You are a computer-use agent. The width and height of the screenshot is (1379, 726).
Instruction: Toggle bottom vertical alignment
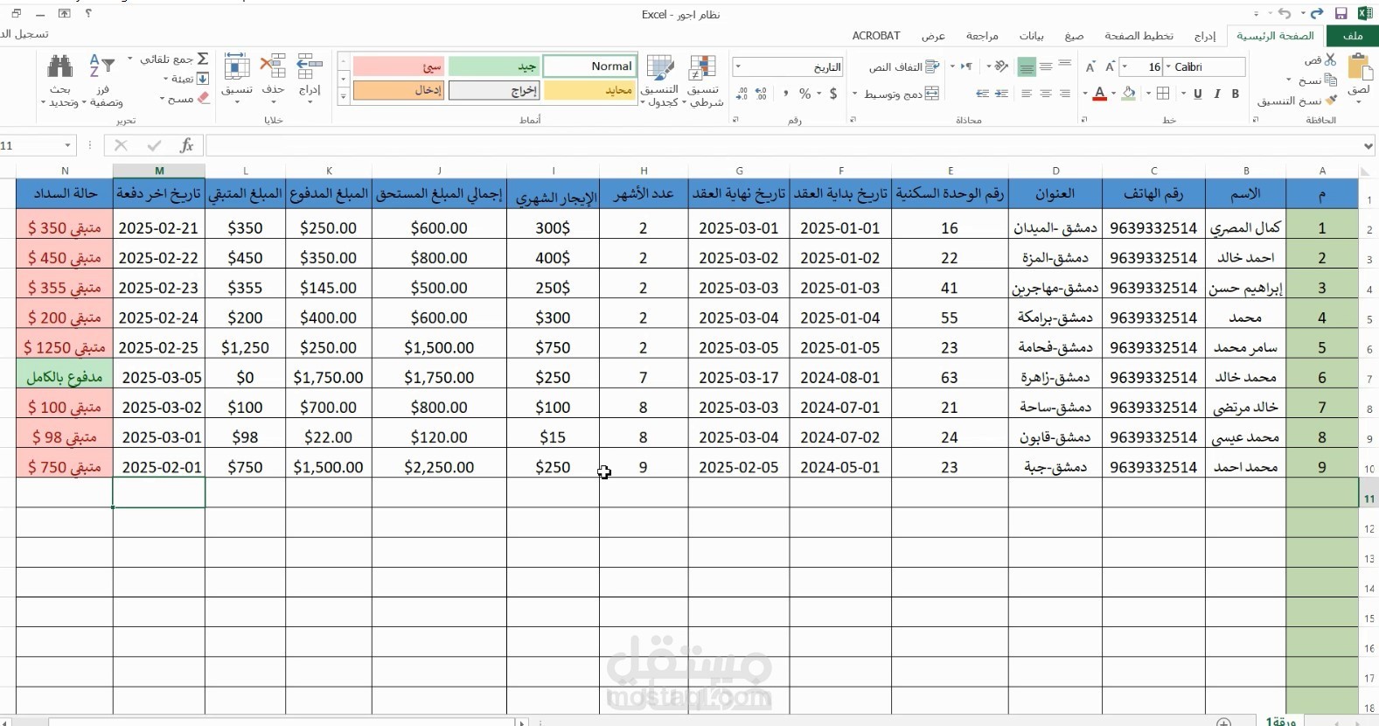click(1027, 66)
